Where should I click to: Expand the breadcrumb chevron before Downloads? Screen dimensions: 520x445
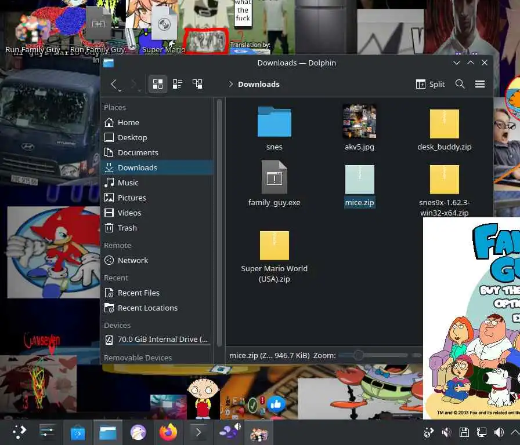[x=230, y=84]
